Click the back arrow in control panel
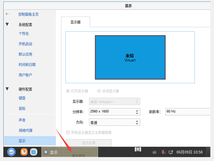 click(7, 14)
